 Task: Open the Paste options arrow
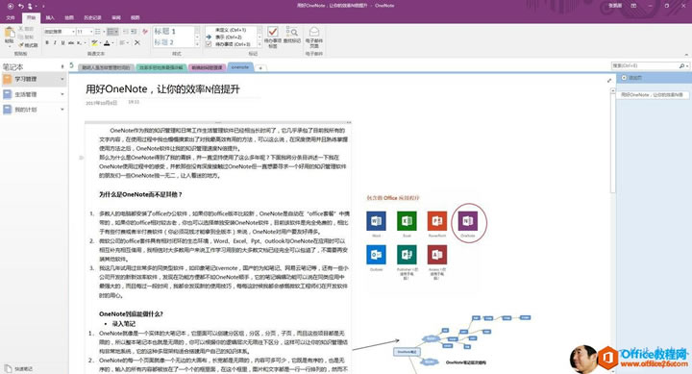click(10, 46)
